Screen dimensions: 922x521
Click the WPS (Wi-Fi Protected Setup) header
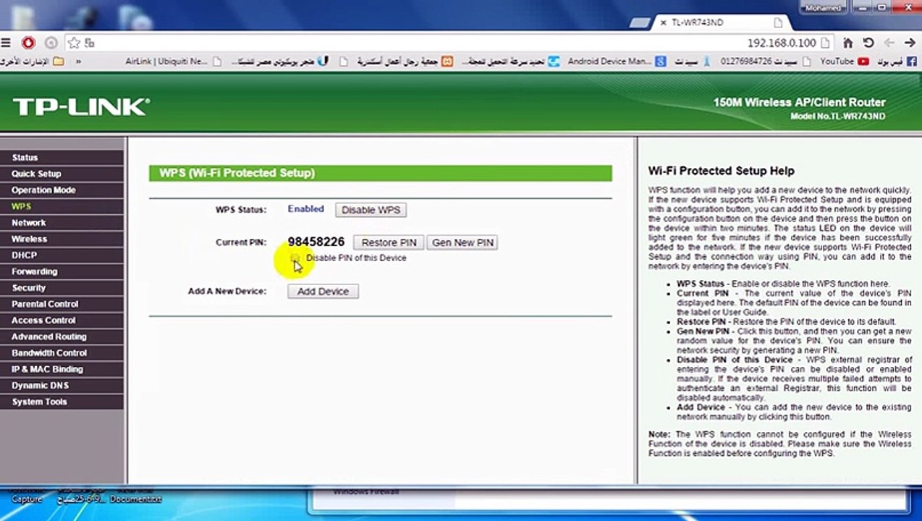click(381, 173)
